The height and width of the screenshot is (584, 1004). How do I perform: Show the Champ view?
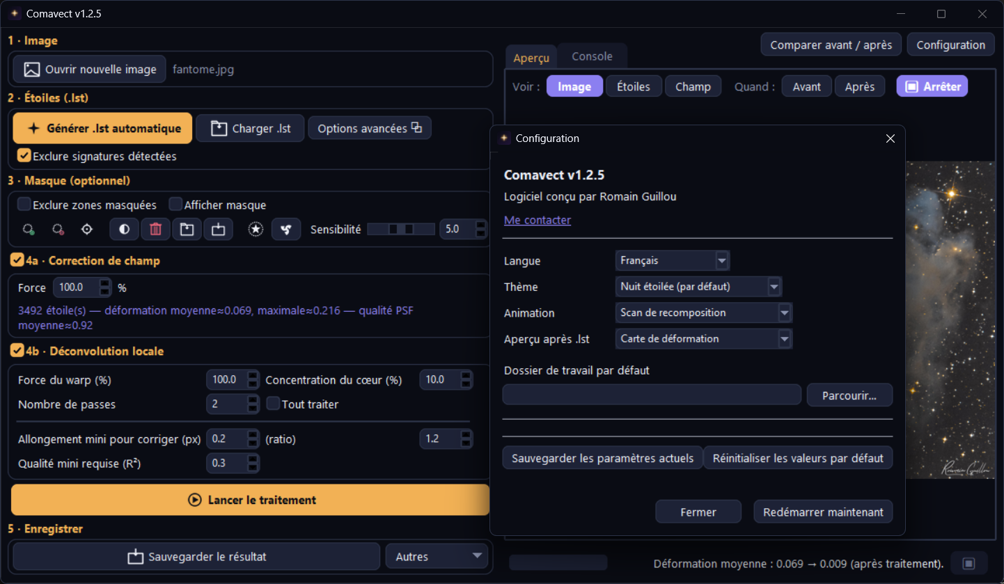693,86
